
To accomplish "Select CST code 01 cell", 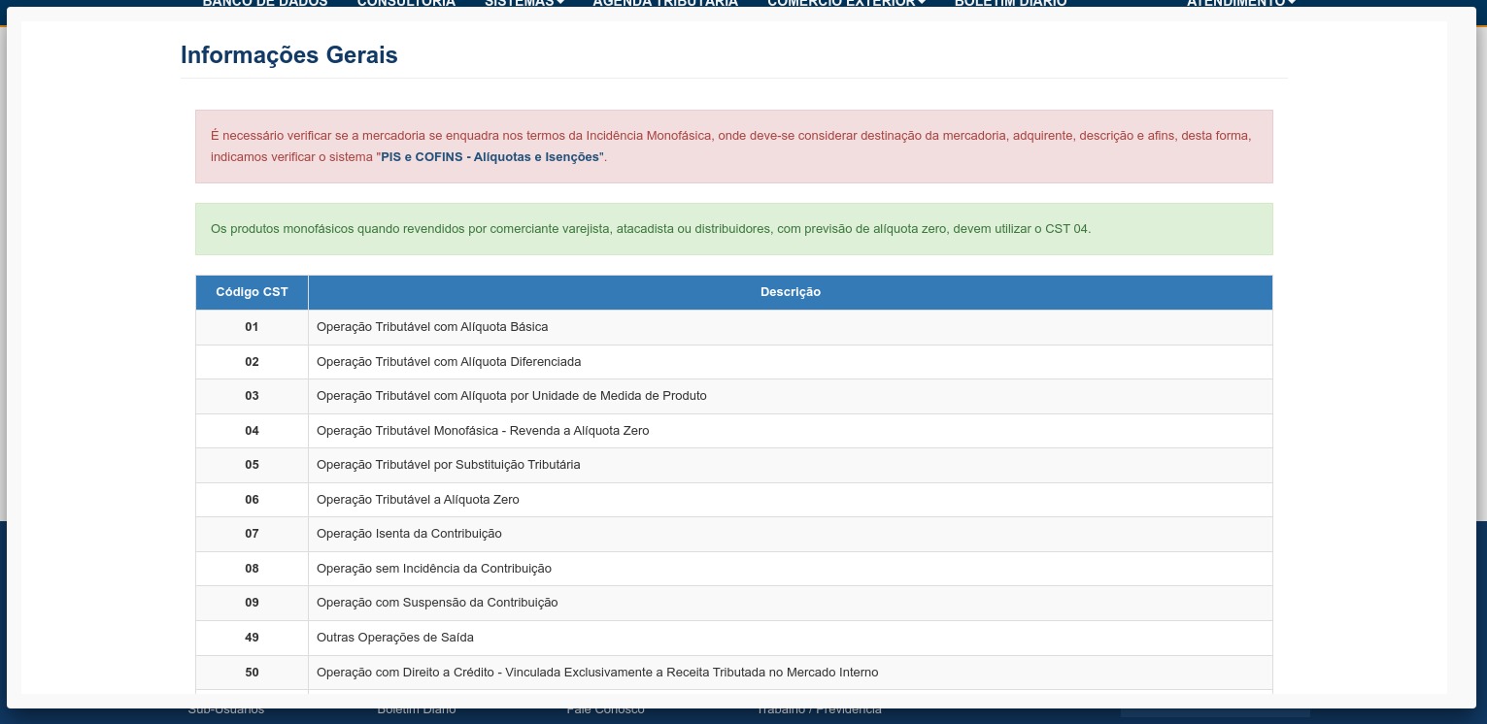I will click(252, 327).
